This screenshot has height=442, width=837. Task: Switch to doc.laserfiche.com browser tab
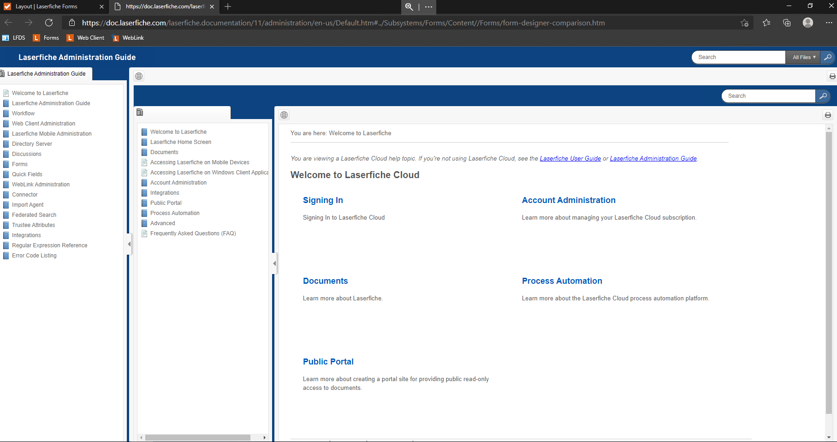coord(164,6)
